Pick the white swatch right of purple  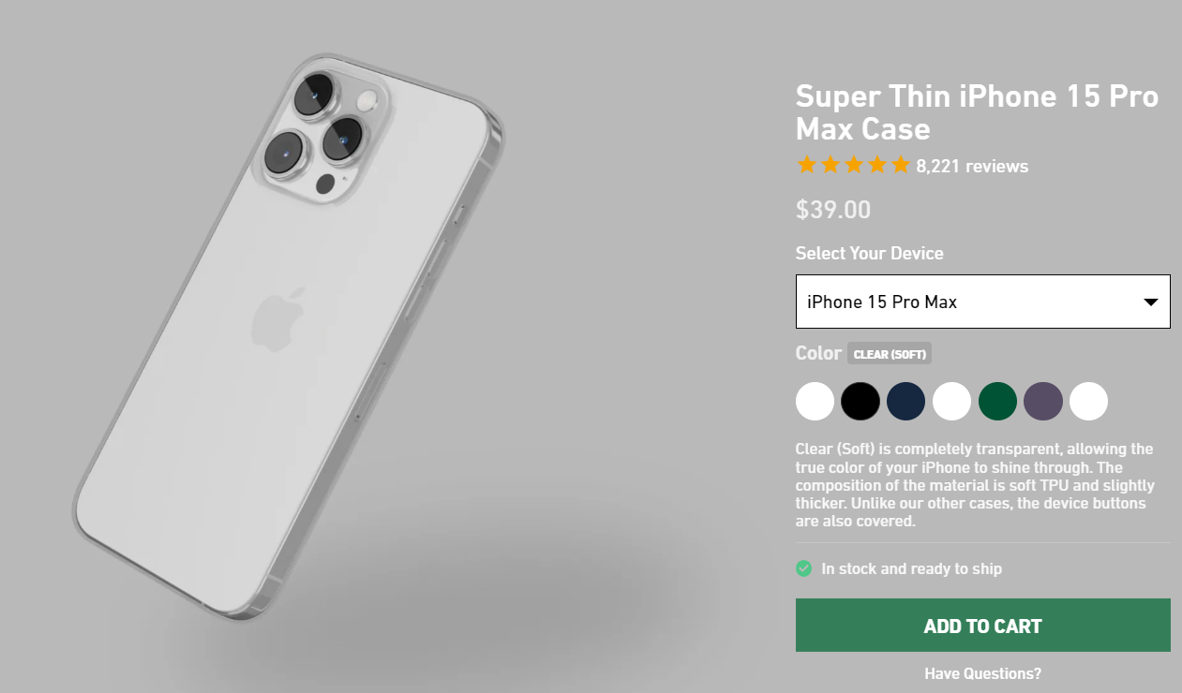pos(1088,402)
